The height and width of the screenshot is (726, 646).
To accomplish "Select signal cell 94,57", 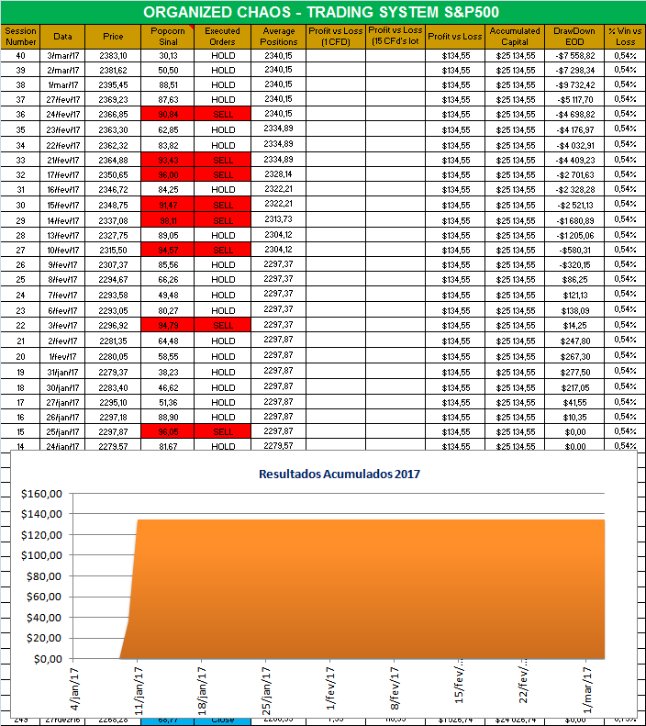I will click(168, 250).
